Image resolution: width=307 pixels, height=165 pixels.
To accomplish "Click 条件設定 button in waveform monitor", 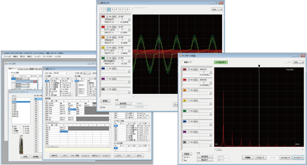I will pyautogui.click(x=123, y=104).
